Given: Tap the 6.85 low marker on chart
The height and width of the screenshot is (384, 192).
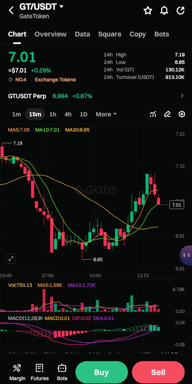Looking at the screenshot, I should [x=98, y=259].
